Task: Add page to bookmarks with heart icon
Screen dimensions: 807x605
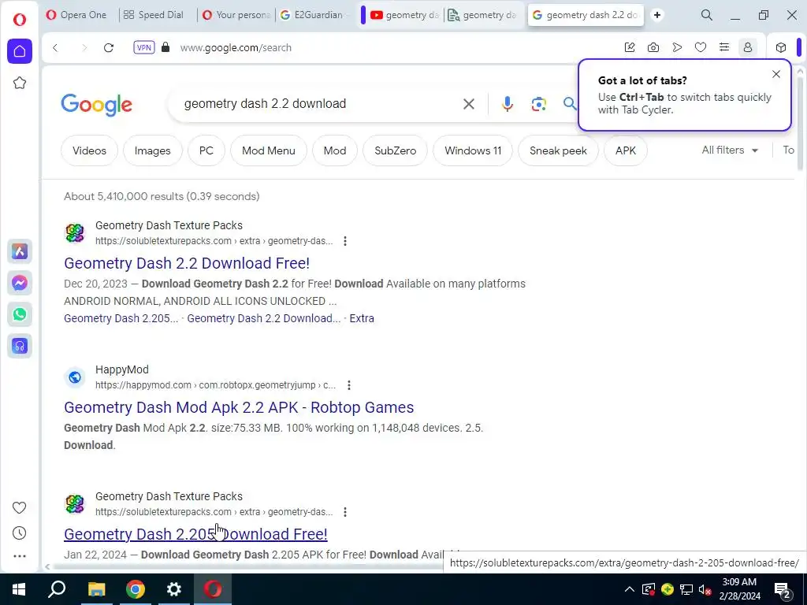Action: click(x=701, y=47)
